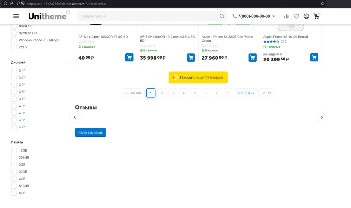Viewport: 351px width, 208px height.
Task: Add Apple iPhone 4S to cart
Action: tap(314, 57)
